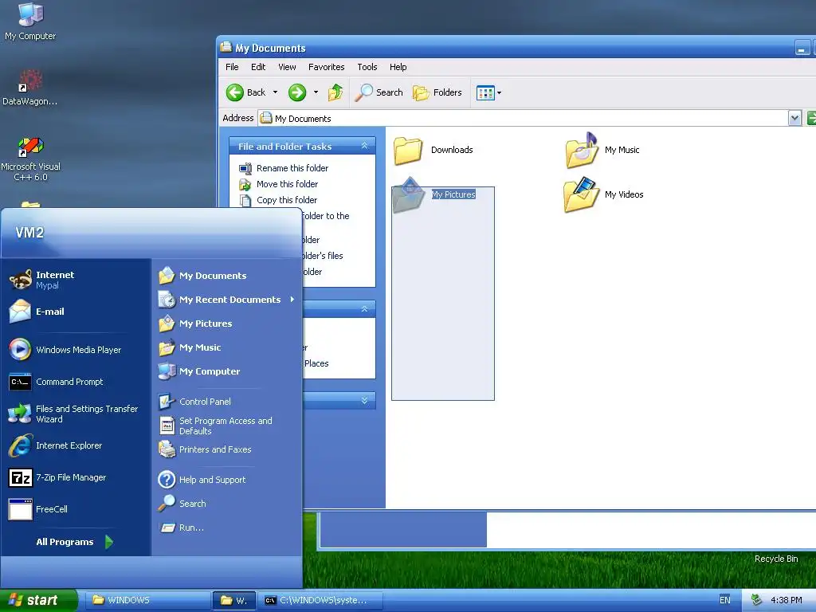Click the 4:38 PM clock

[787, 600]
